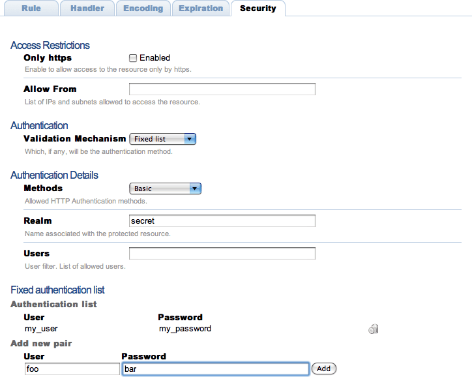The width and height of the screenshot is (472, 377).
Task: Delete the my_user entry trash icon
Action: (374, 329)
